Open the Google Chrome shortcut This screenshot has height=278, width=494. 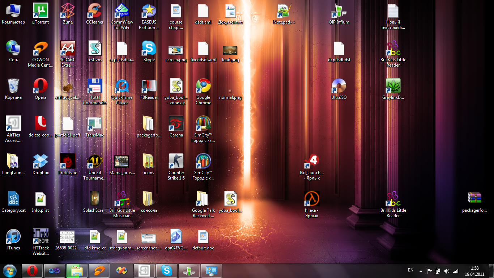click(203, 86)
